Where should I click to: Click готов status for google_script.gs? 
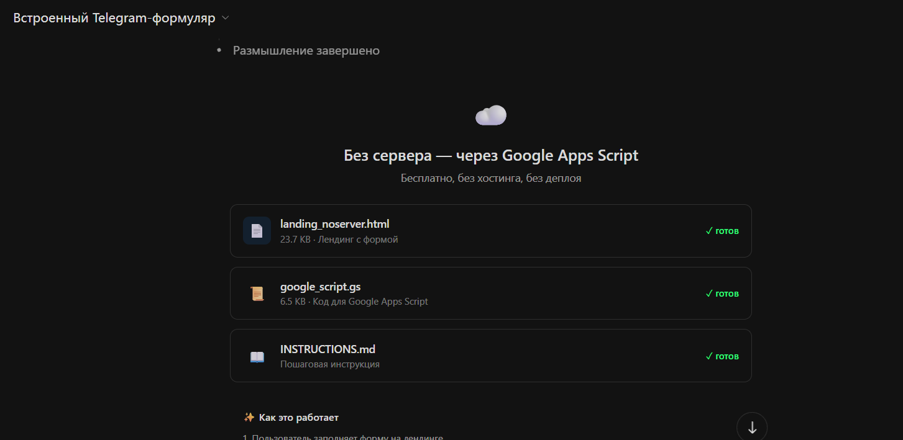pyautogui.click(x=722, y=294)
